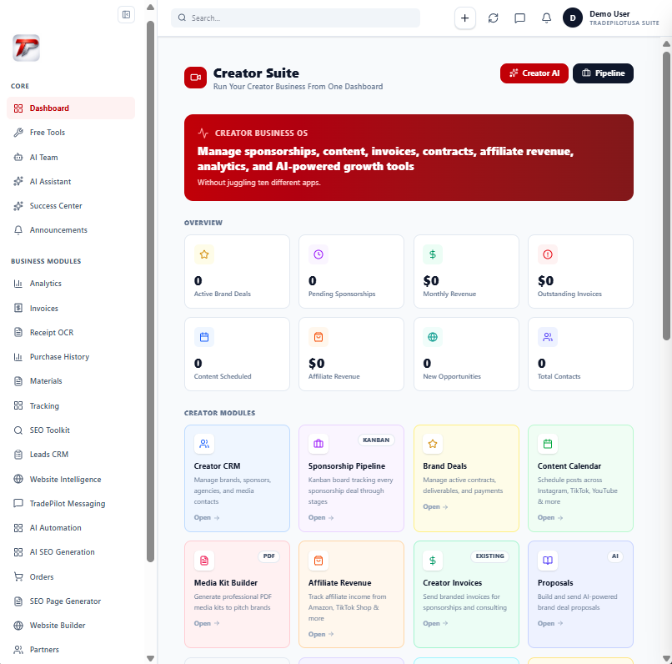Click Open link on Creator CRM card
The height and width of the screenshot is (664, 672).
coord(207,518)
